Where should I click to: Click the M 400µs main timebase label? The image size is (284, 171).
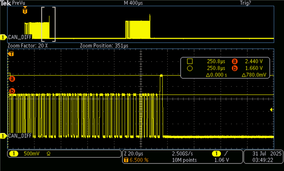[x=134, y=3]
